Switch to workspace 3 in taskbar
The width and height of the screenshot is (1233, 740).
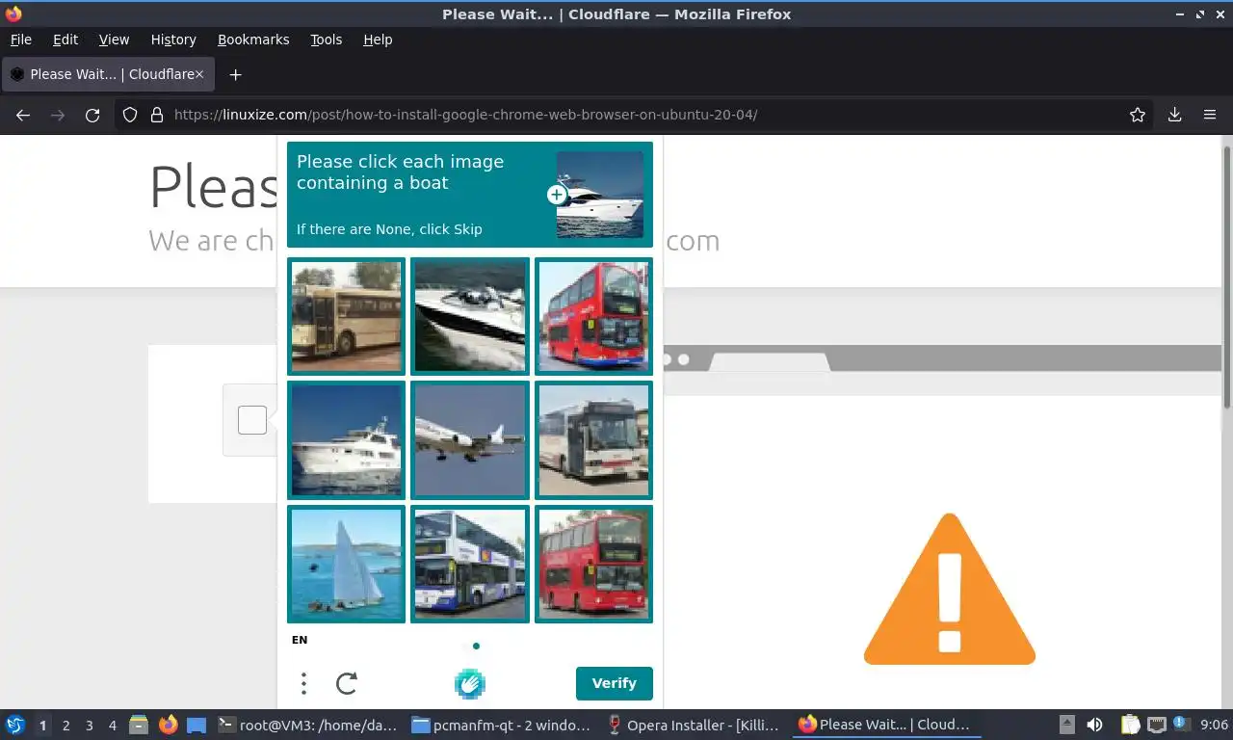coord(89,725)
